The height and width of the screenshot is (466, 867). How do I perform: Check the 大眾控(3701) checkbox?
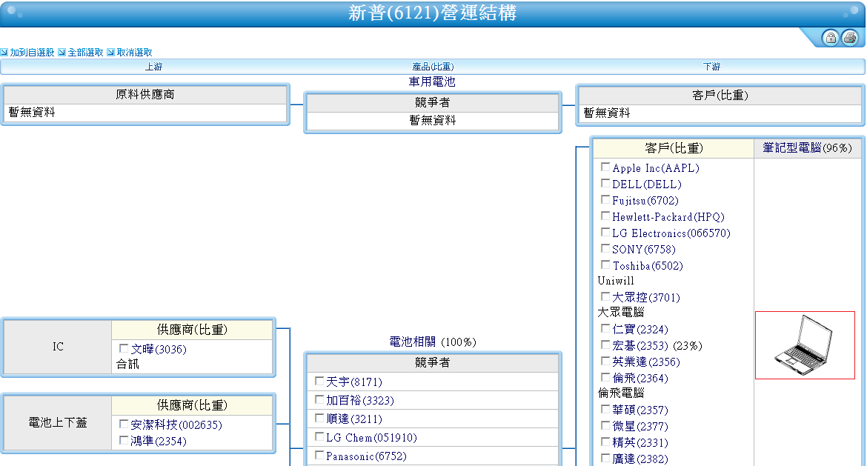point(605,296)
